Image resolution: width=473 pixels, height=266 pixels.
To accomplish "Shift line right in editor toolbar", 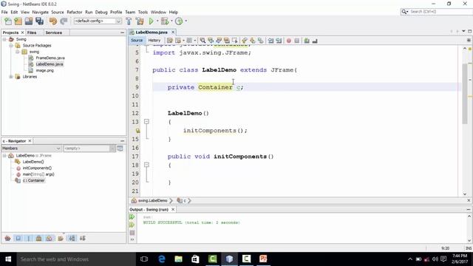I will [279, 41].
